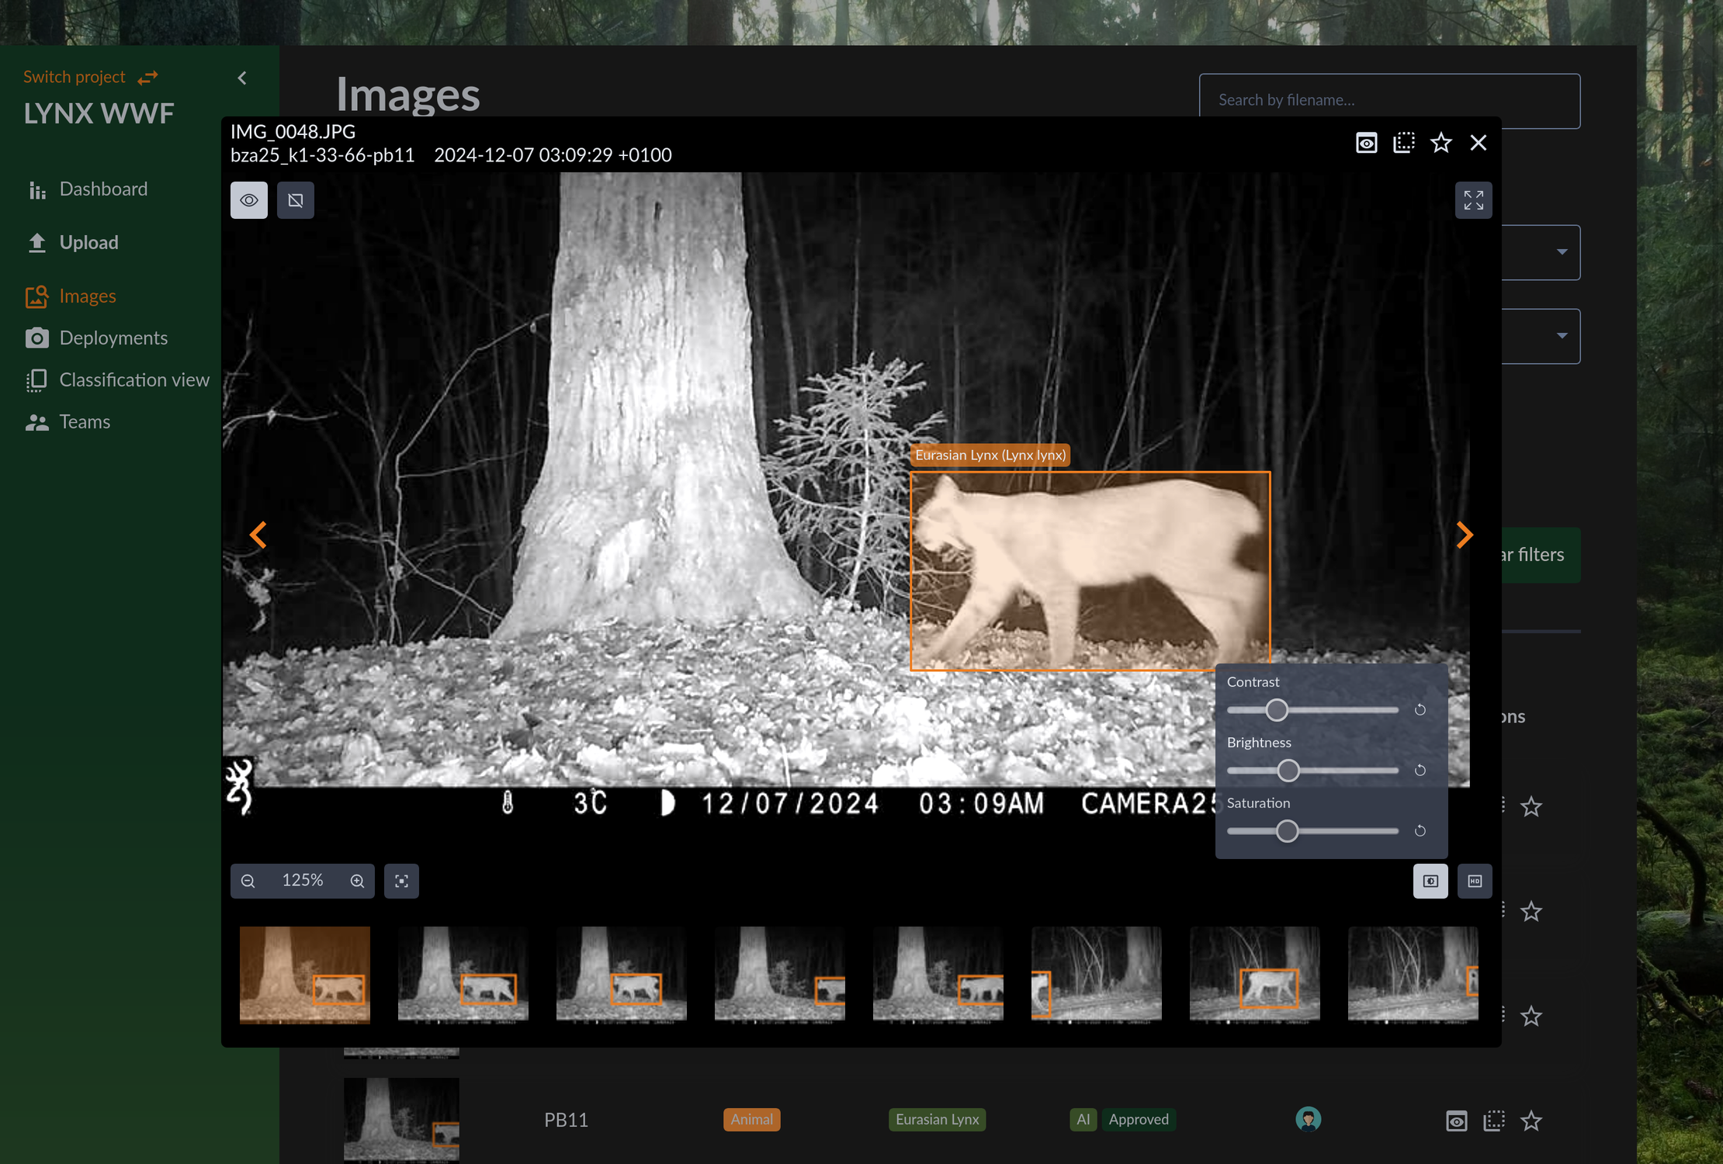Image resolution: width=1723 pixels, height=1164 pixels.
Task: Reset the Brightness value
Action: coord(1420,771)
